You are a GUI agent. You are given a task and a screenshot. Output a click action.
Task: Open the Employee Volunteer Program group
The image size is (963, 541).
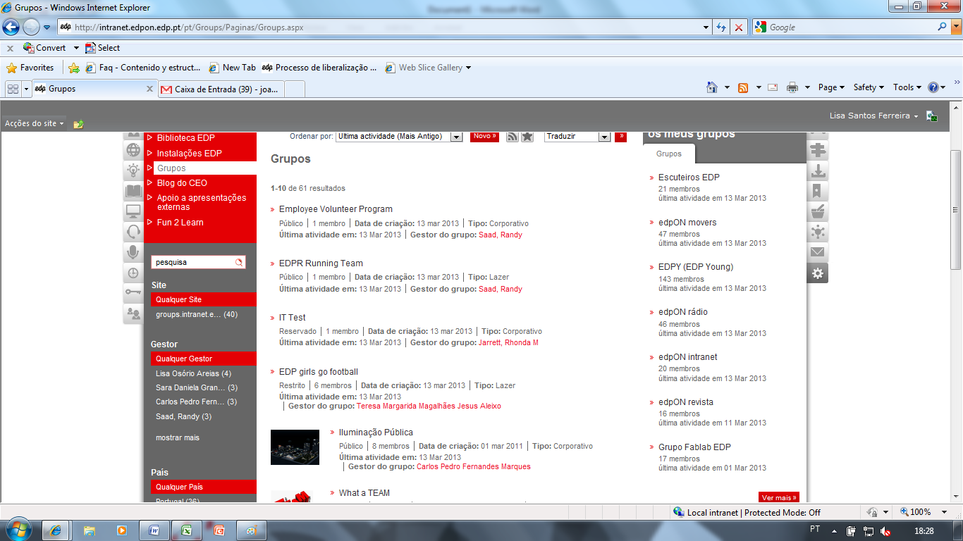point(336,209)
